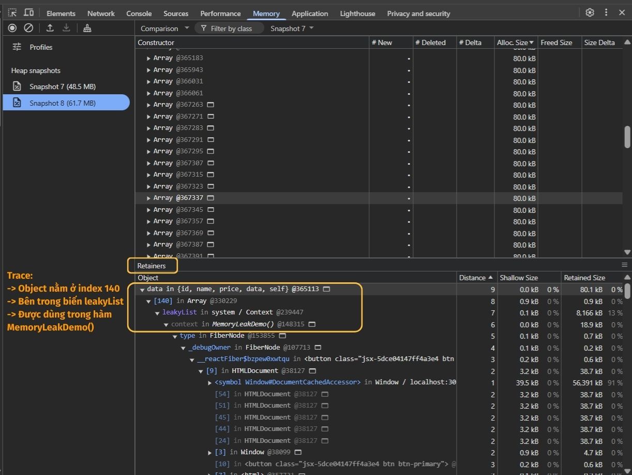
Task: Collapse the type in FiberNode @153855 node
Action: coord(175,336)
